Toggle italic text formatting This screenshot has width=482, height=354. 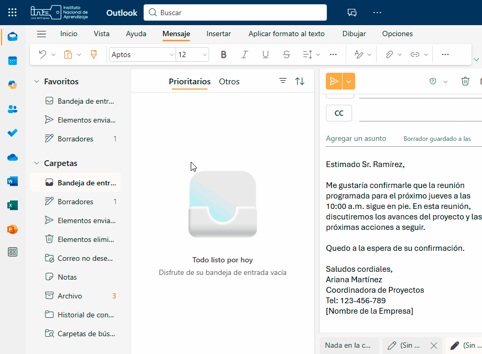tap(244, 54)
